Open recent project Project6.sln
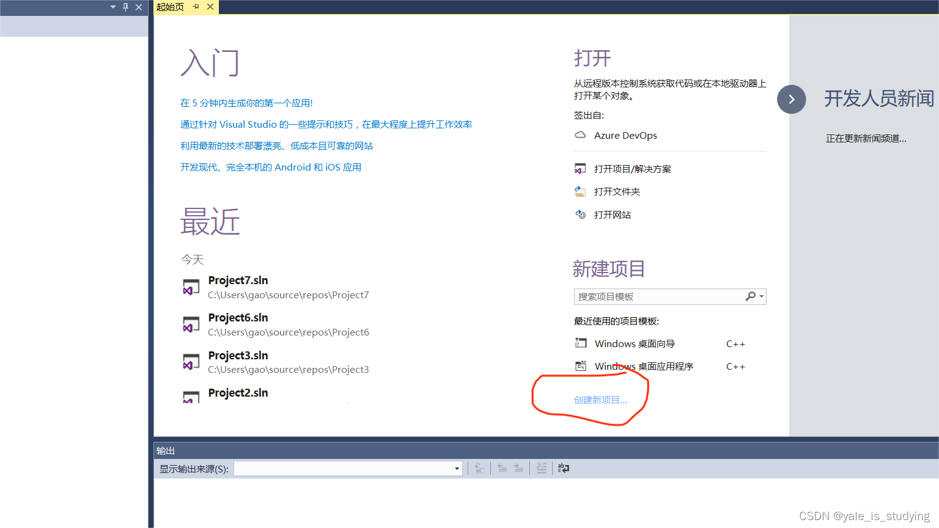Image resolution: width=939 pixels, height=528 pixels. pyautogui.click(x=238, y=318)
